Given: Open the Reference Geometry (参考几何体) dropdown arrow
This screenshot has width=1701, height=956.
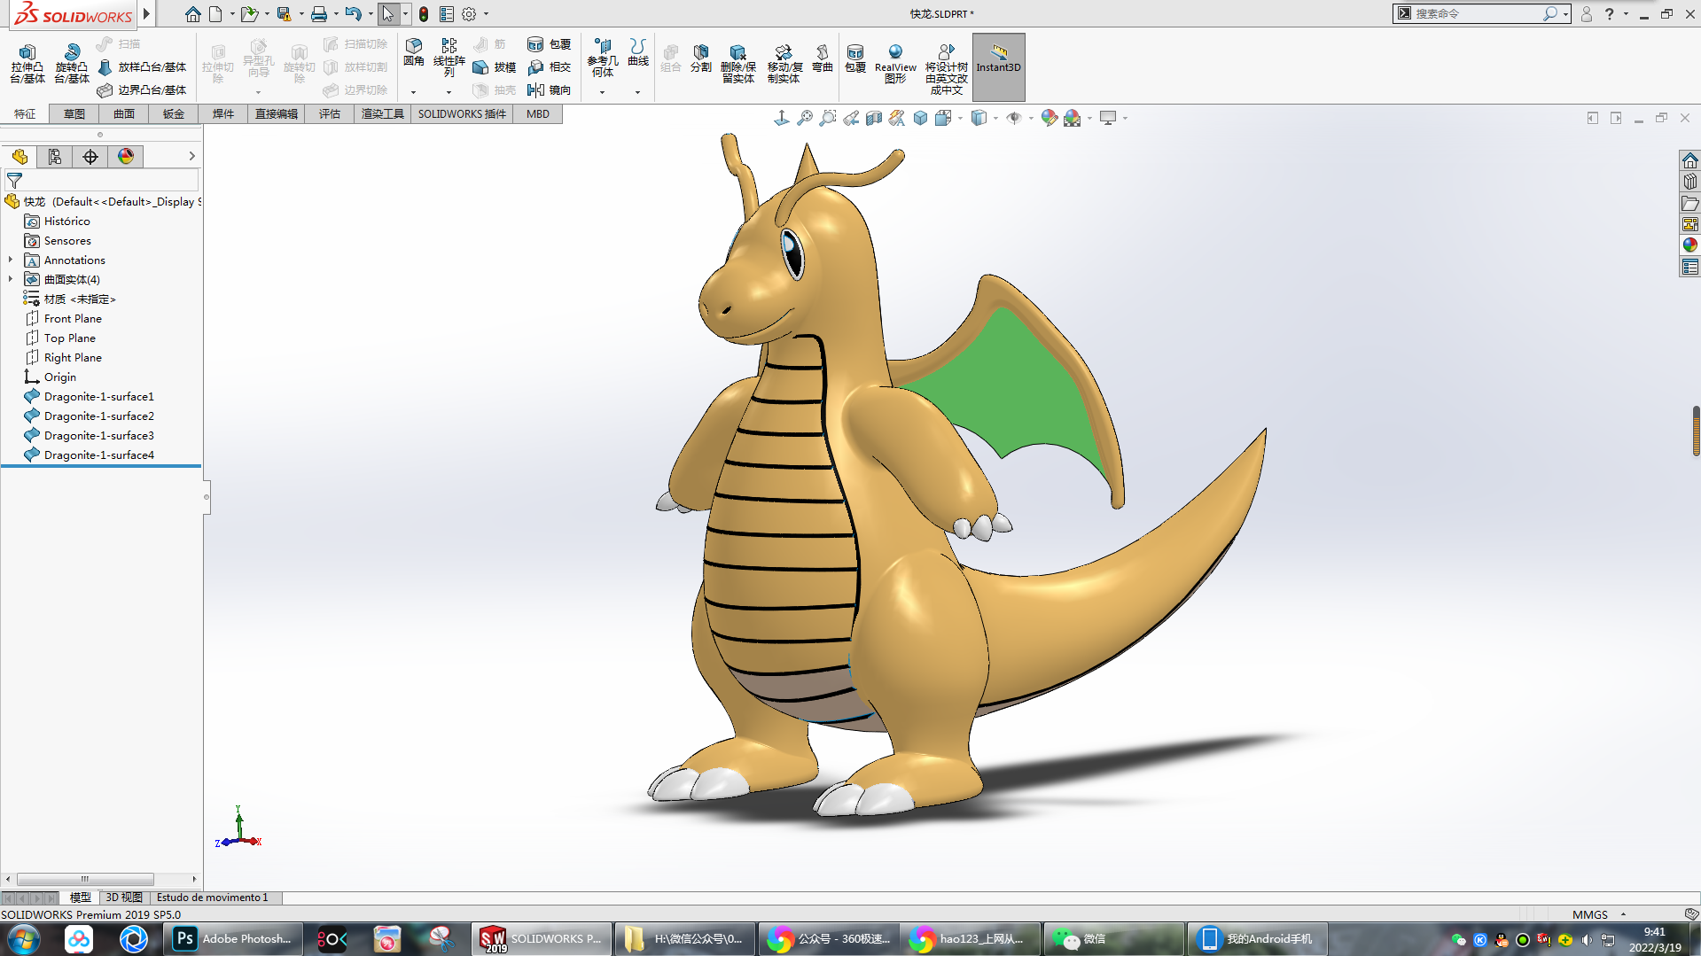Looking at the screenshot, I should 602,92.
